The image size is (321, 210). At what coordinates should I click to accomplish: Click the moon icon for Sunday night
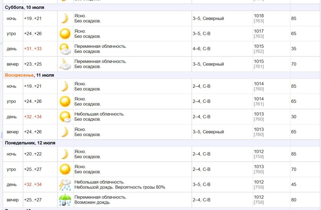(65, 86)
